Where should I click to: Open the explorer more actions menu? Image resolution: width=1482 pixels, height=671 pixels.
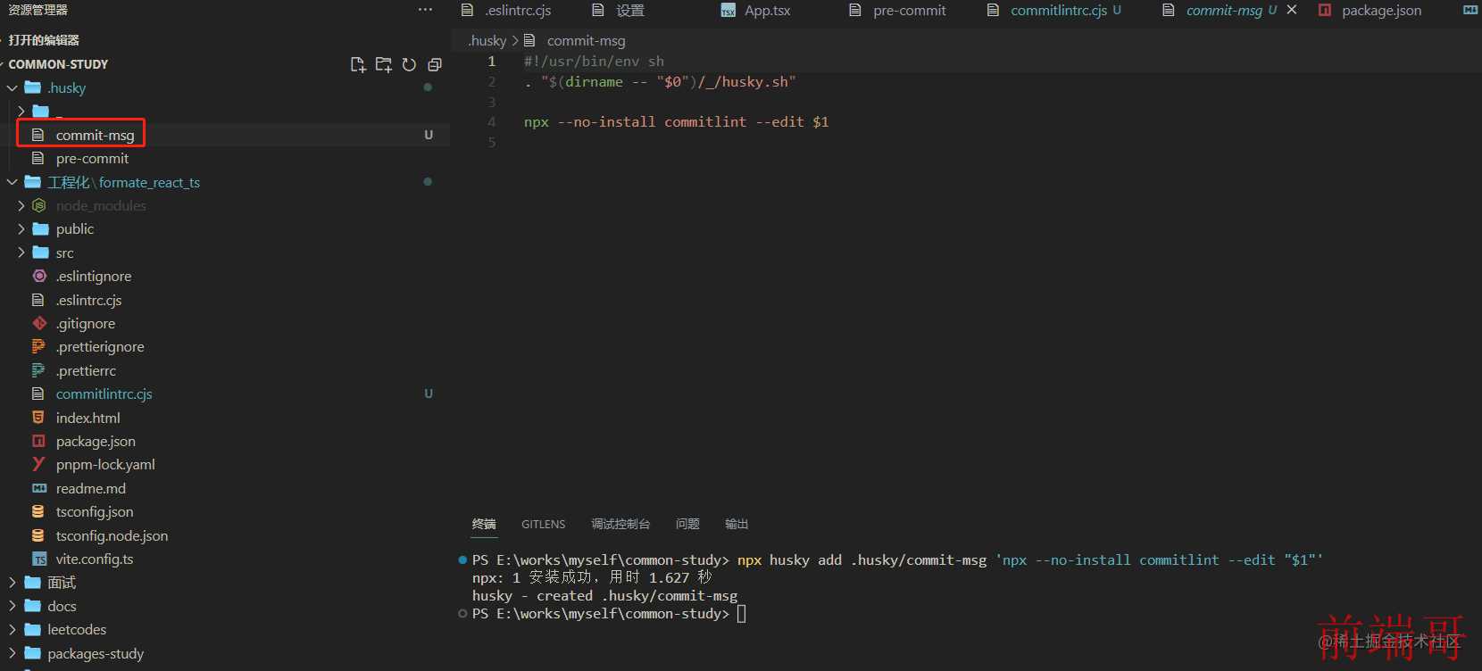click(425, 10)
